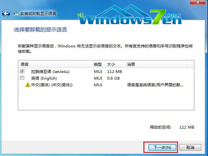Click the 选择要卸载的显示语言 heading

(40, 30)
